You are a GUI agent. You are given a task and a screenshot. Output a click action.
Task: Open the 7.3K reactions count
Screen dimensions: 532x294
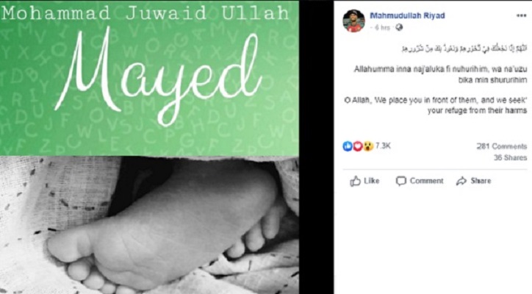(383, 146)
